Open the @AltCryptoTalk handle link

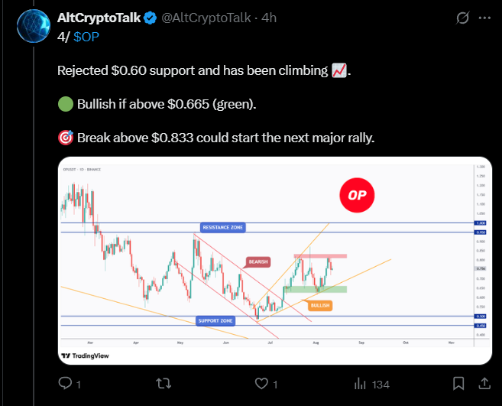point(206,18)
